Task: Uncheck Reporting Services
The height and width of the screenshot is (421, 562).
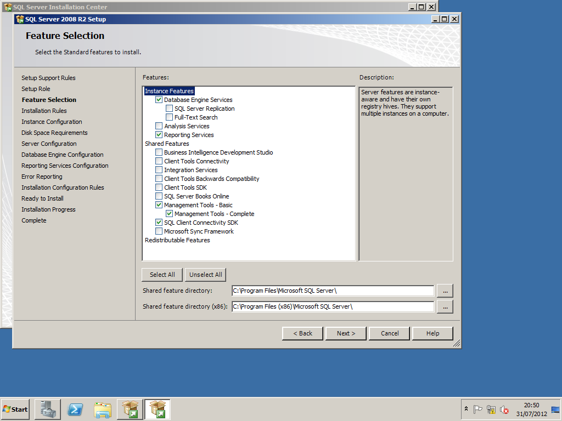Action: tap(159, 135)
